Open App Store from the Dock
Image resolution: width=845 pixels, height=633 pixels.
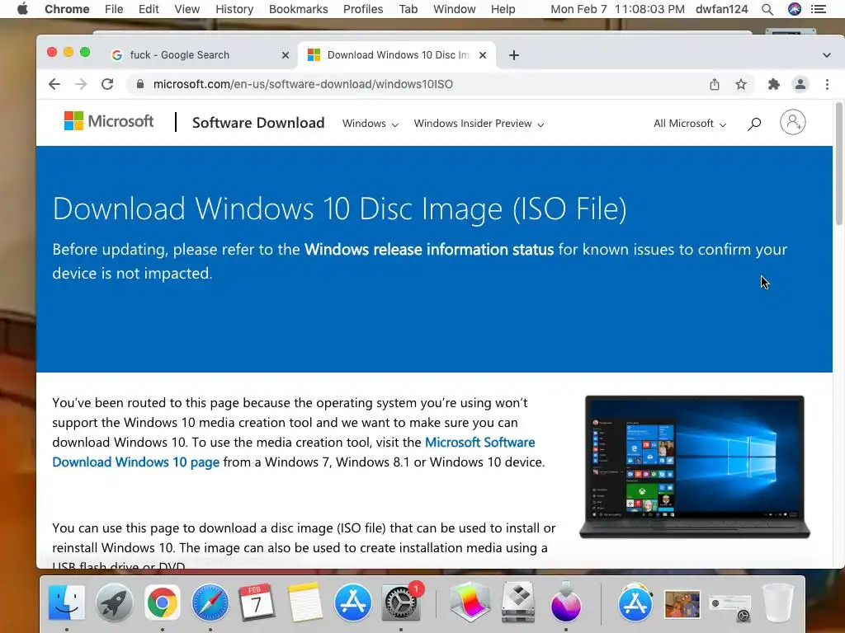353,603
